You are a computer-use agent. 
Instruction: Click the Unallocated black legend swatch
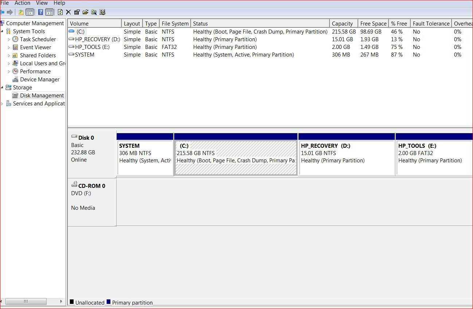click(x=72, y=302)
